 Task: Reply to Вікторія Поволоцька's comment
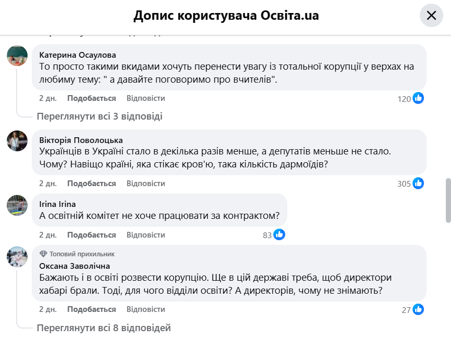[x=145, y=183]
